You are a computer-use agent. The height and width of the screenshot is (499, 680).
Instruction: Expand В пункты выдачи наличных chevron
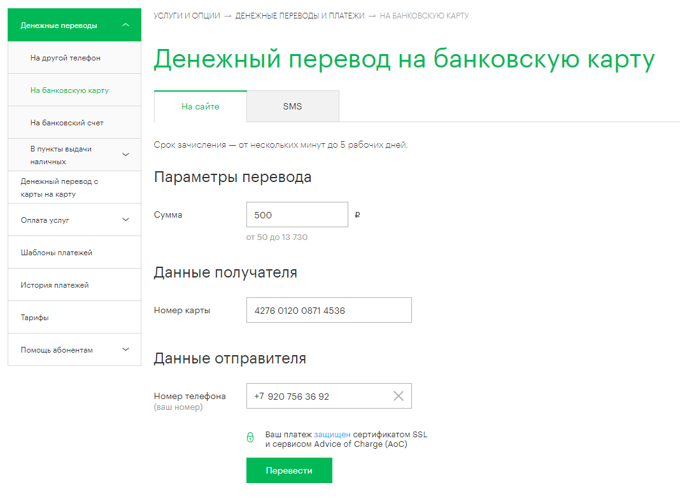click(x=126, y=155)
